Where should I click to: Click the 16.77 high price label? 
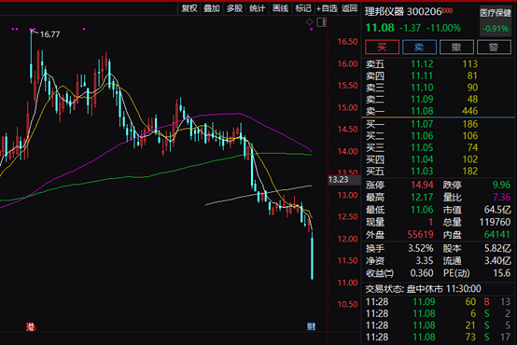pyautogui.click(x=49, y=34)
